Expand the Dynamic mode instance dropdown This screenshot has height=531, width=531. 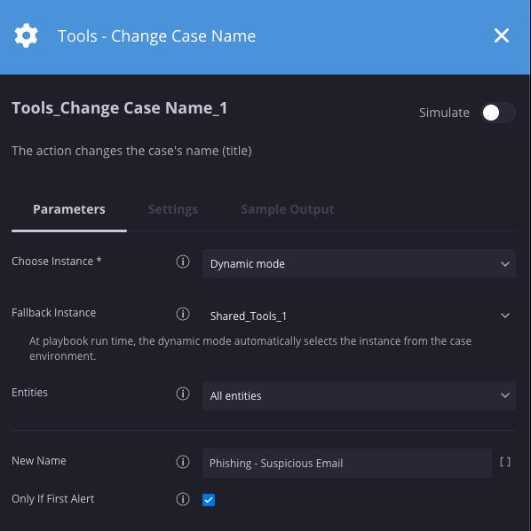pyautogui.click(x=359, y=264)
